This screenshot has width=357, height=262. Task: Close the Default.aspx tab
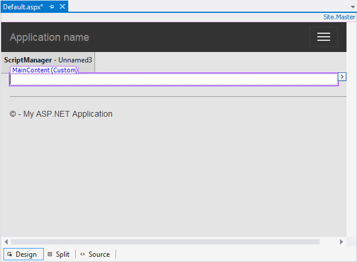point(62,6)
